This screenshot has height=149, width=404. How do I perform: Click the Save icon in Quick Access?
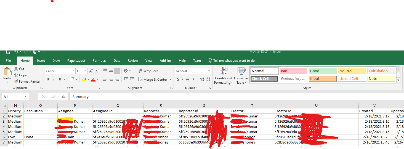(8, 52)
